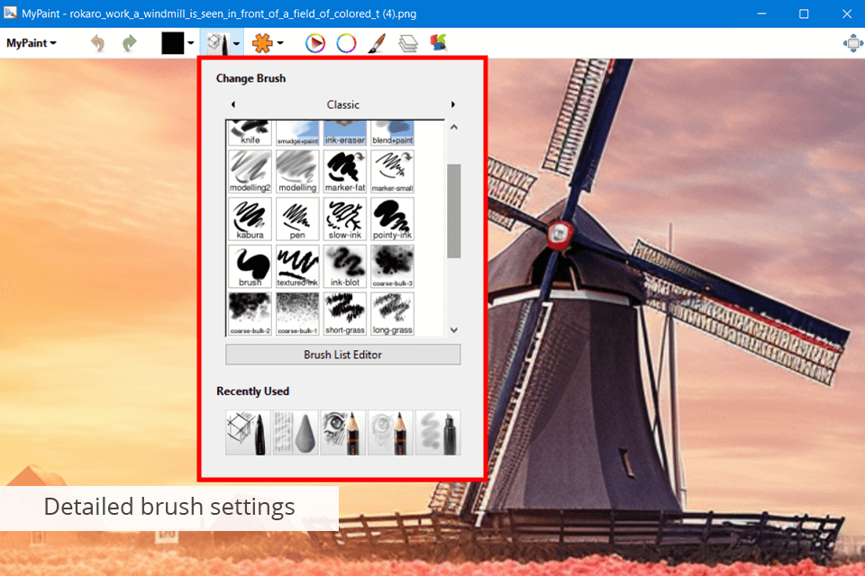Click the fullscreen arrows icon

[853, 43]
